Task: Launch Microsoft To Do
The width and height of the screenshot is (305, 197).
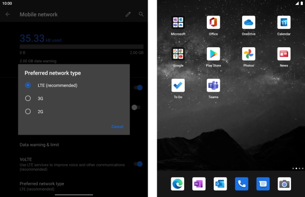Action: (178, 85)
